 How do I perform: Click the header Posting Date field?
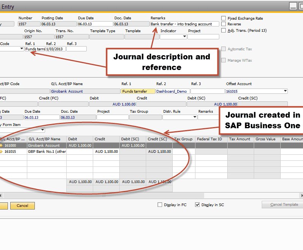59,24
